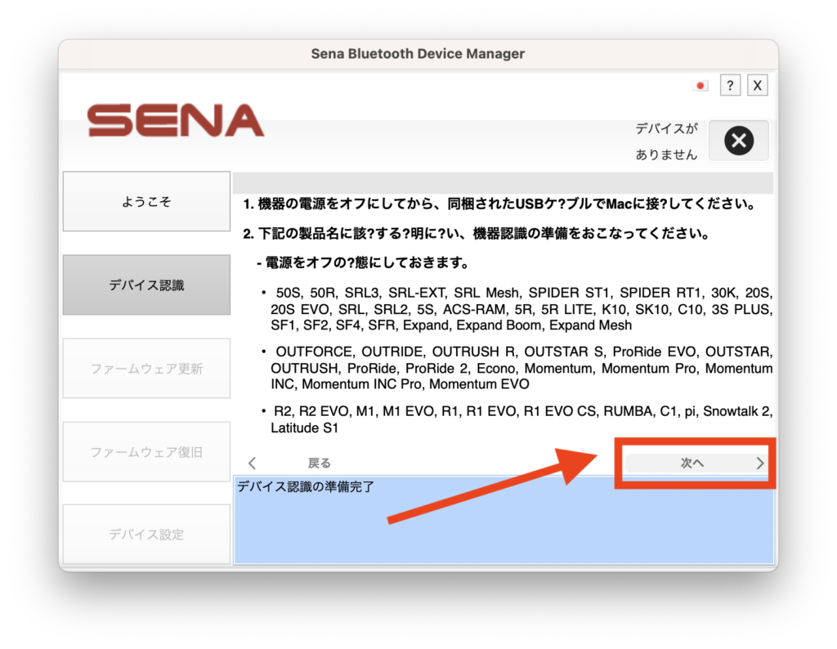Select the ようこそ welcome tab
837x649 pixels.
point(147,202)
